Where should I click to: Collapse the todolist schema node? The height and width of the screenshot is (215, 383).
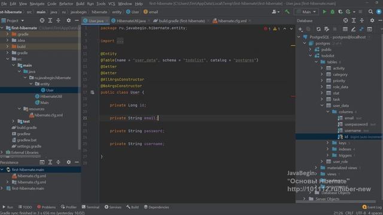click(x=310, y=56)
